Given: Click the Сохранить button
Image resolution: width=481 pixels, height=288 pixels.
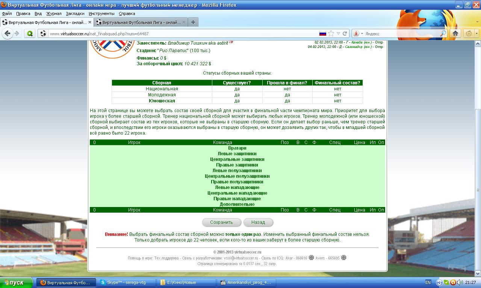Looking at the screenshot, I should 222,222.
